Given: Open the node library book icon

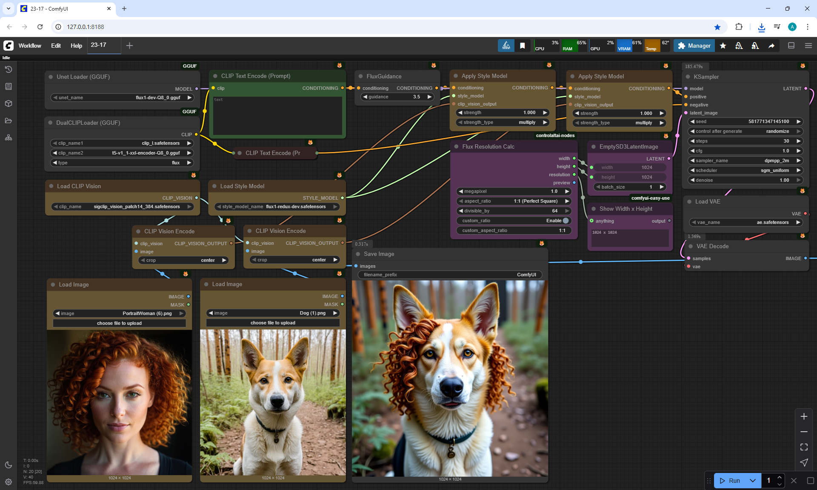Looking at the screenshot, I should tap(9, 86).
